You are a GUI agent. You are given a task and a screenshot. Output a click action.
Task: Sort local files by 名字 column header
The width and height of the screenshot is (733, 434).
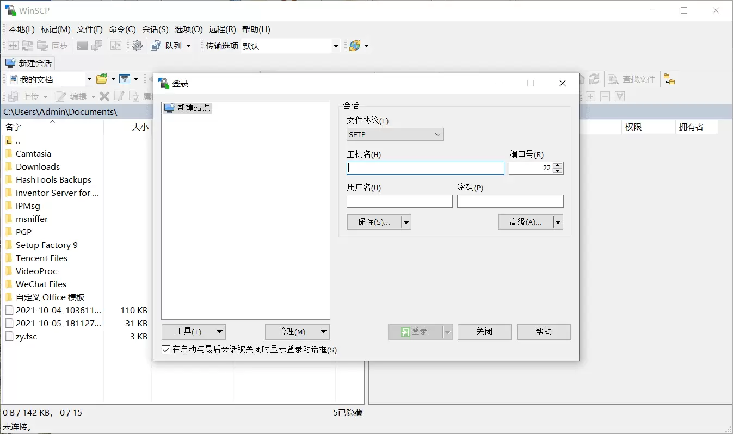click(x=52, y=127)
